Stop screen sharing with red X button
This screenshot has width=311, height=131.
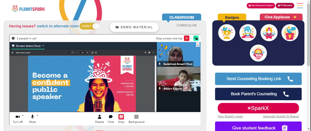(187, 38)
